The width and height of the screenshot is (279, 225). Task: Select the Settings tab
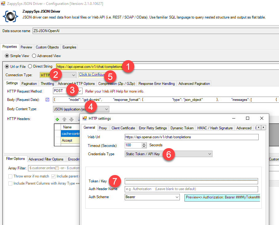coord(12,83)
